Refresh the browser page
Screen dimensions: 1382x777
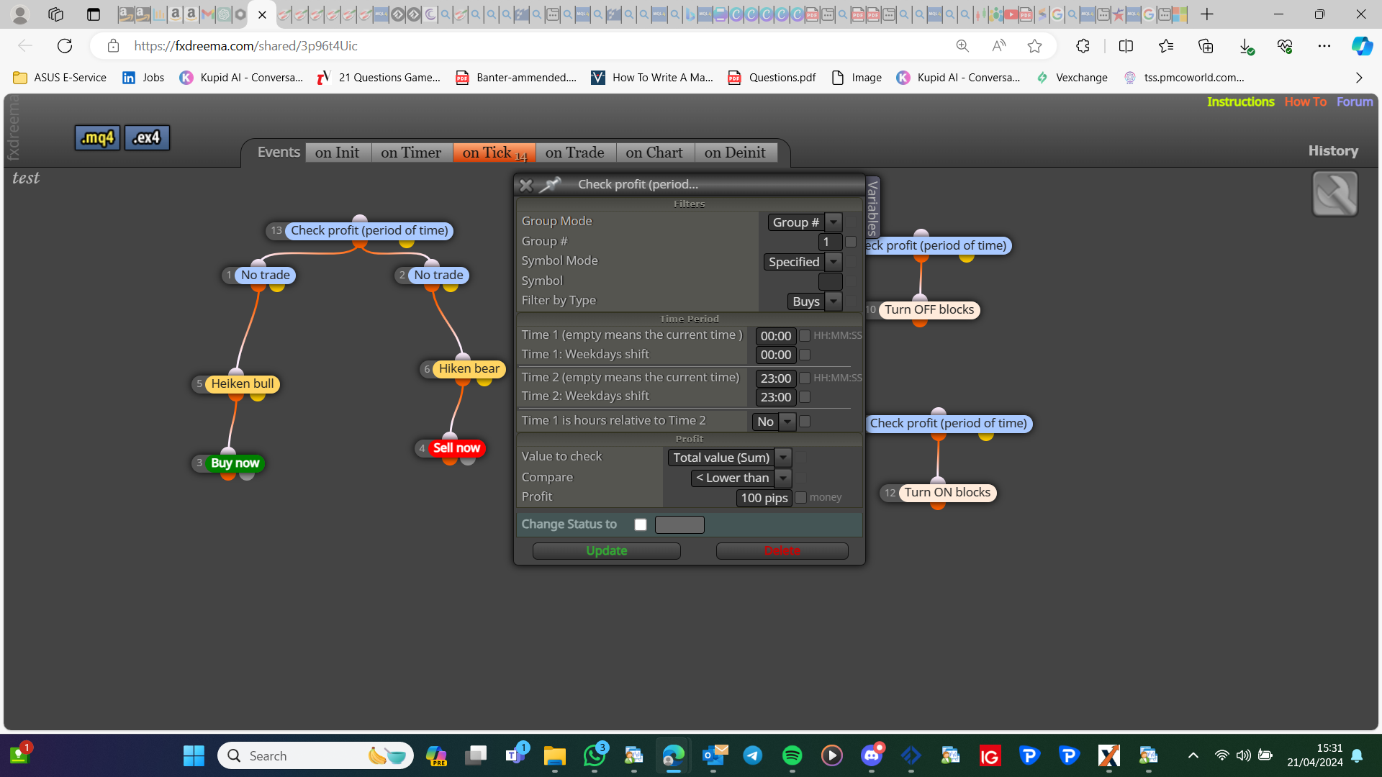(x=65, y=46)
